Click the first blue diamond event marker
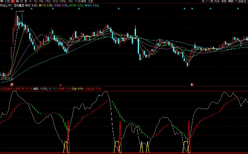The image size is (248, 154). (x=12, y=9)
